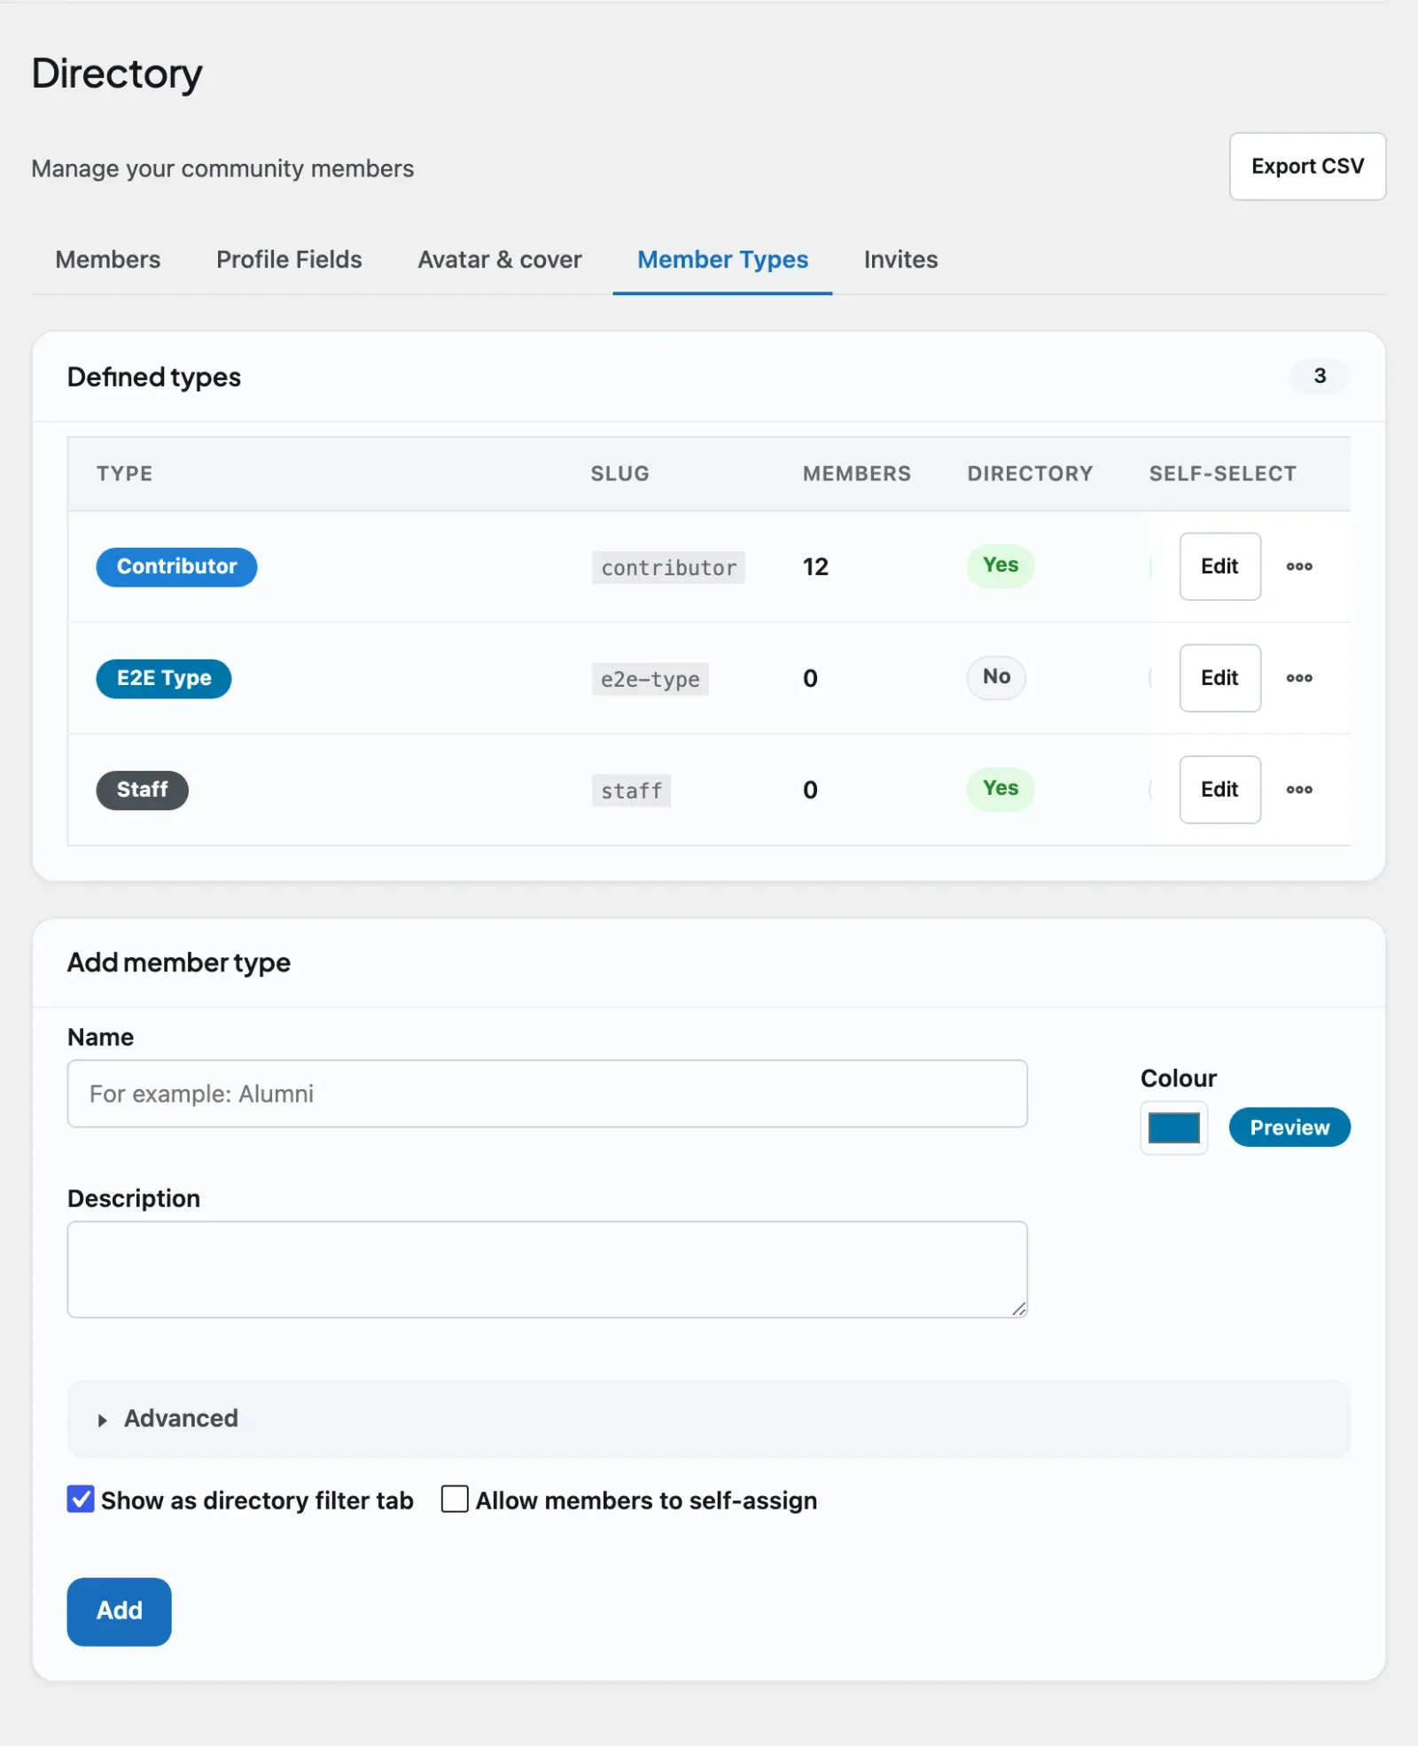The height and width of the screenshot is (1746, 1418).
Task: Edit the E2E Type member type
Action: [x=1219, y=678]
